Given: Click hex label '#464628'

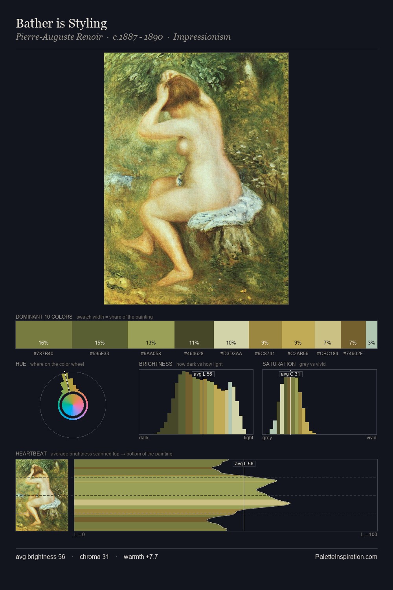Looking at the screenshot, I should [x=194, y=353].
